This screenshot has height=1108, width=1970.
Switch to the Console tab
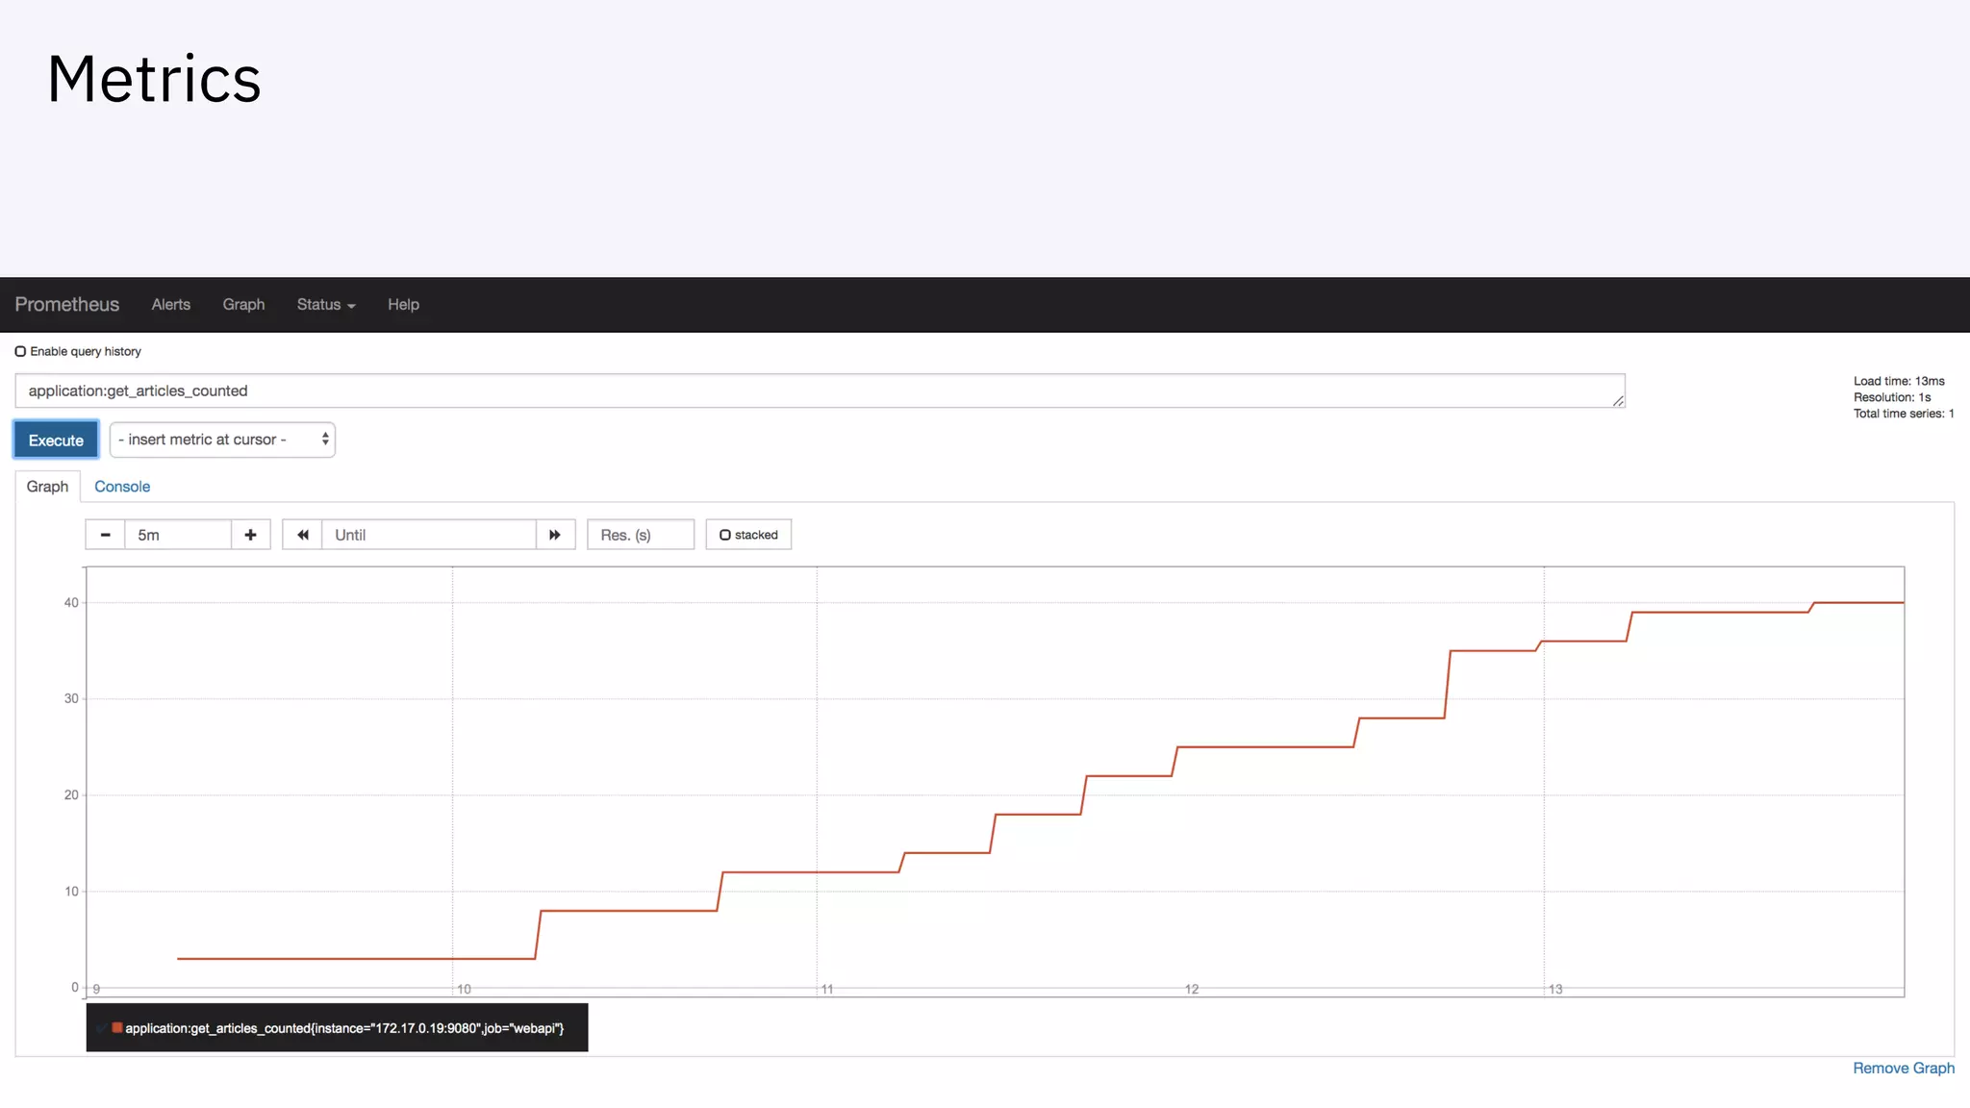[x=122, y=487]
